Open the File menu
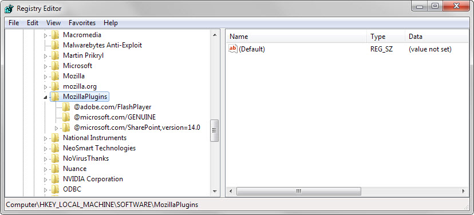The width and height of the screenshot is (474, 215). [x=14, y=23]
